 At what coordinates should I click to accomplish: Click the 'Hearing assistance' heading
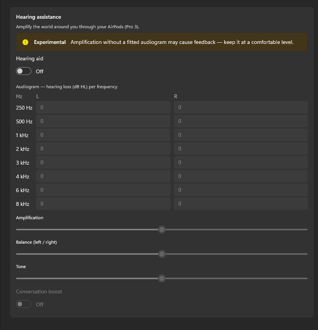(39, 17)
